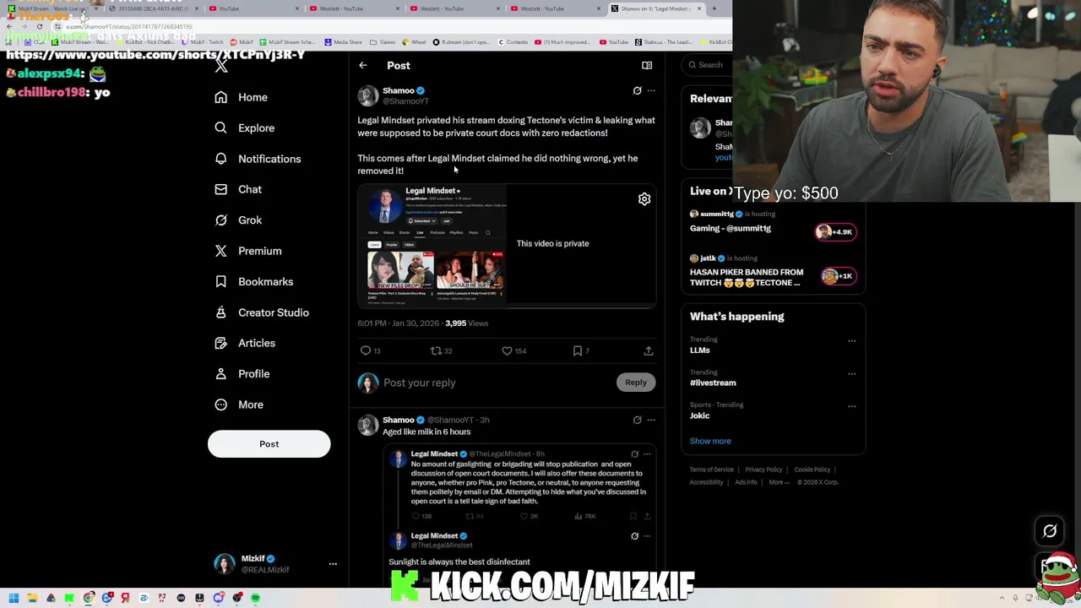Click the Grok icon on Shamoo's main post

click(x=638, y=90)
